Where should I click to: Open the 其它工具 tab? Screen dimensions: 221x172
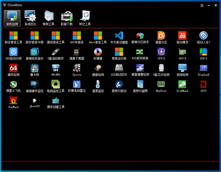point(85,18)
